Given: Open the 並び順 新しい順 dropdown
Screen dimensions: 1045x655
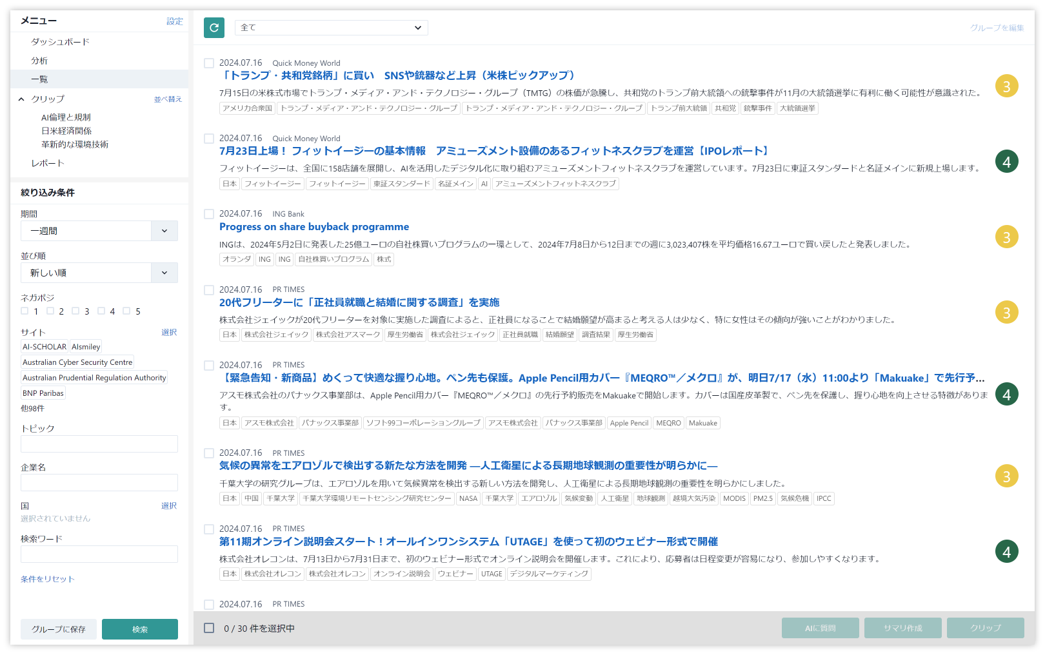Looking at the screenshot, I should [x=99, y=273].
